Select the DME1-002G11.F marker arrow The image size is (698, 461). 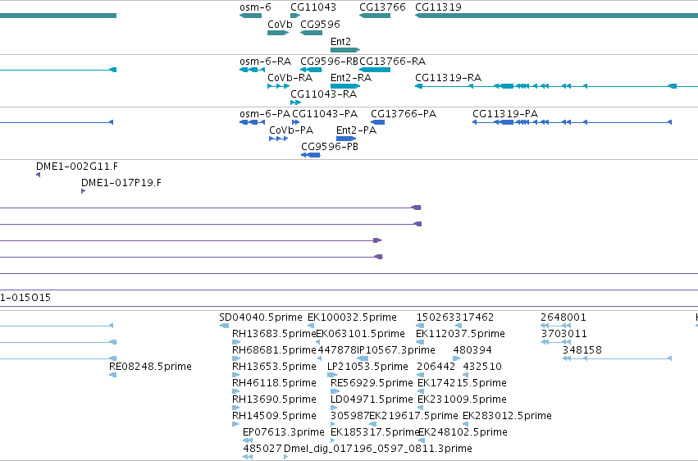click(x=39, y=175)
